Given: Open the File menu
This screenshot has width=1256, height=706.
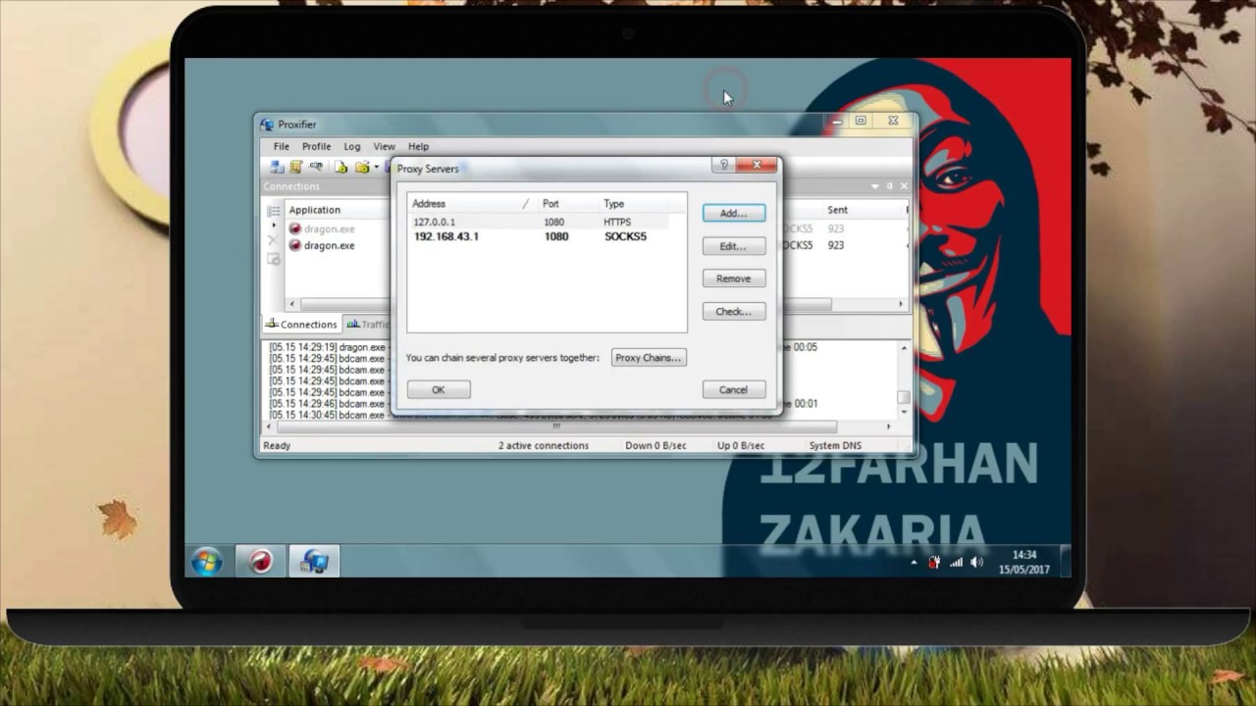Looking at the screenshot, I should tap(282, 146).
